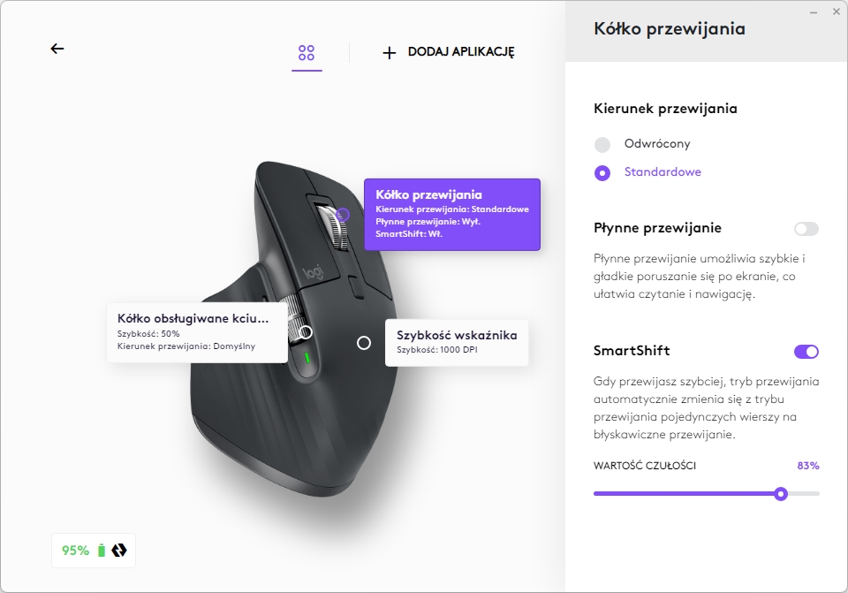Click the scroll wheel hotspot circle on mouse
The height and width of the screenshot is (593, 848).
pyautogui.click(x=343, y=215)
